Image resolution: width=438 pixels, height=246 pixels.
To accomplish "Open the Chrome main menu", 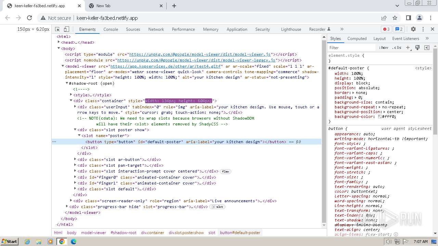I will point(430,18).
